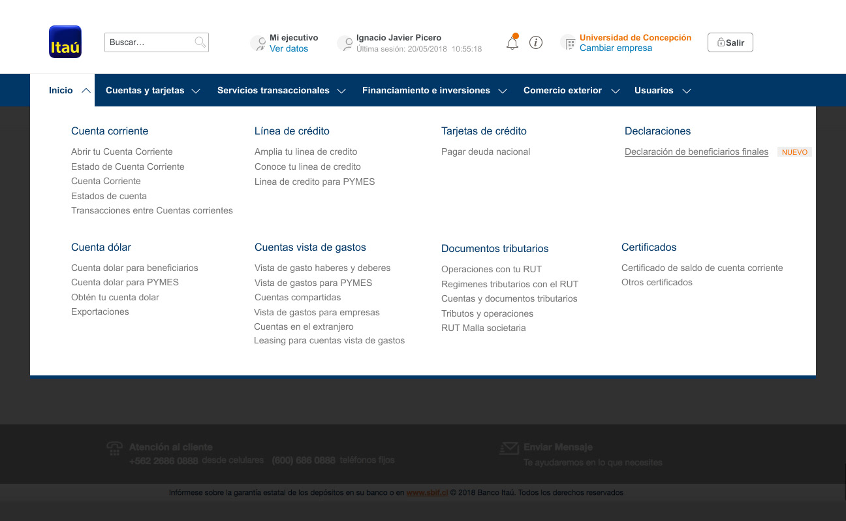Click the Mi ejecutivo avatar icon
Image resolution: width=846 pixels, height=521 pixels.
point(258,44)
